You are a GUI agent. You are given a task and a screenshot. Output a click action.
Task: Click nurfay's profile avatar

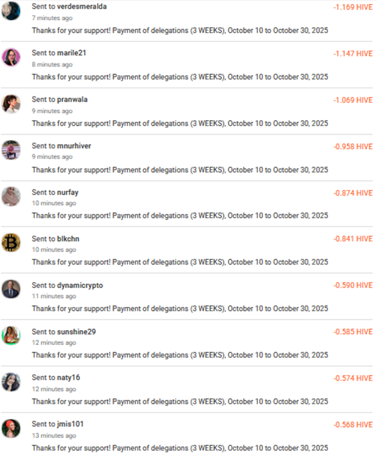tap(11, 196)
